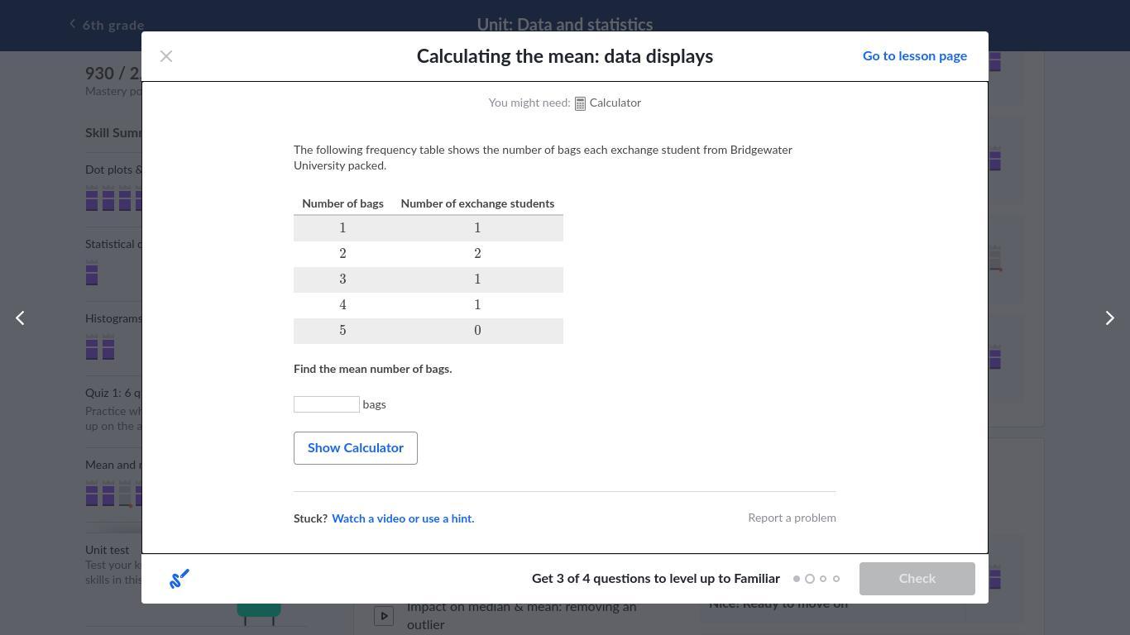The width and height of the screenshot is (1130, 635).
Task: Open the 'Go to lesson page' link
Action: click(915, 56)
